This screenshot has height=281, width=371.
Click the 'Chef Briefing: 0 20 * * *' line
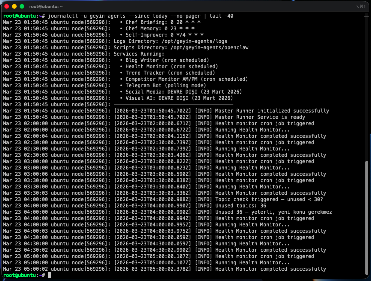(x=163, y=22)
